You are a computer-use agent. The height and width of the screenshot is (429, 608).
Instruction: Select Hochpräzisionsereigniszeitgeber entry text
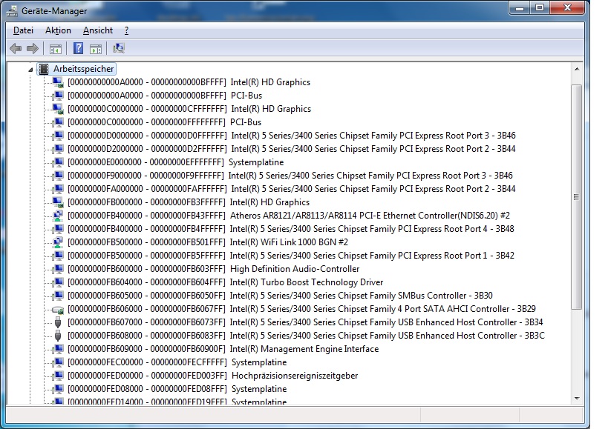pyautogui.click(x=295, y=376)
